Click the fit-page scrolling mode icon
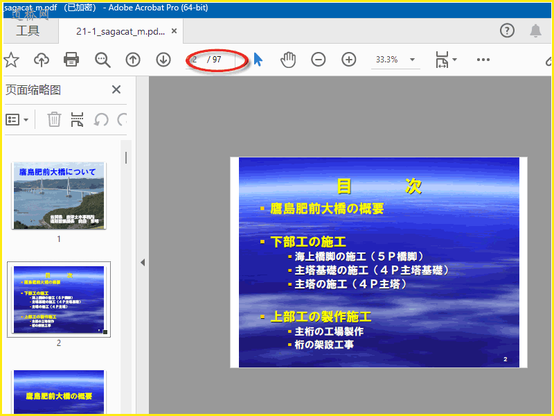The image size is (554, 416). 442,60
